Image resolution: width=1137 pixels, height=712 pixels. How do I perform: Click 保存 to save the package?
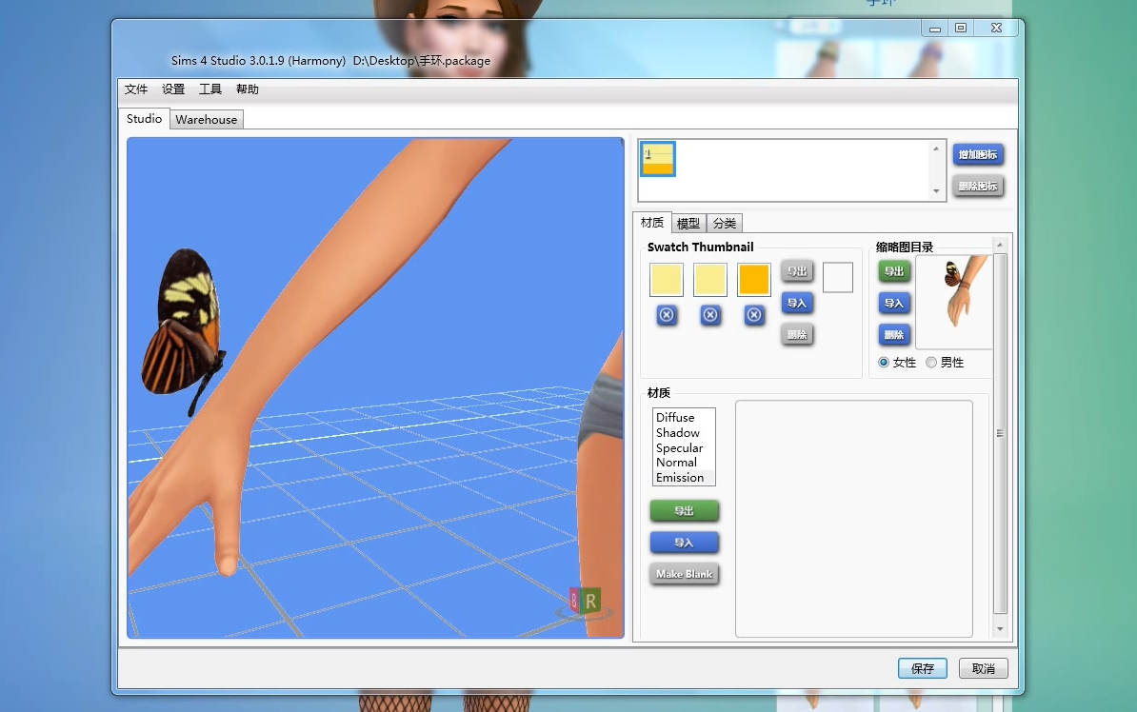[923, 668]
